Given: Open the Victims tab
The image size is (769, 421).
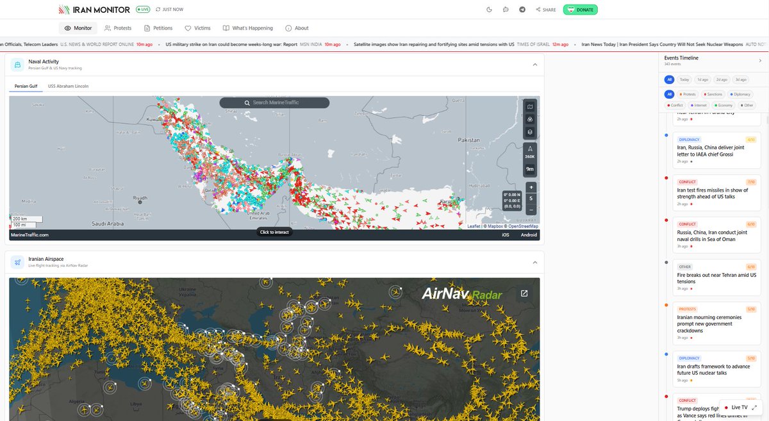Looking at the screenshot, I should pyautogui.click(x=197, y=28).
